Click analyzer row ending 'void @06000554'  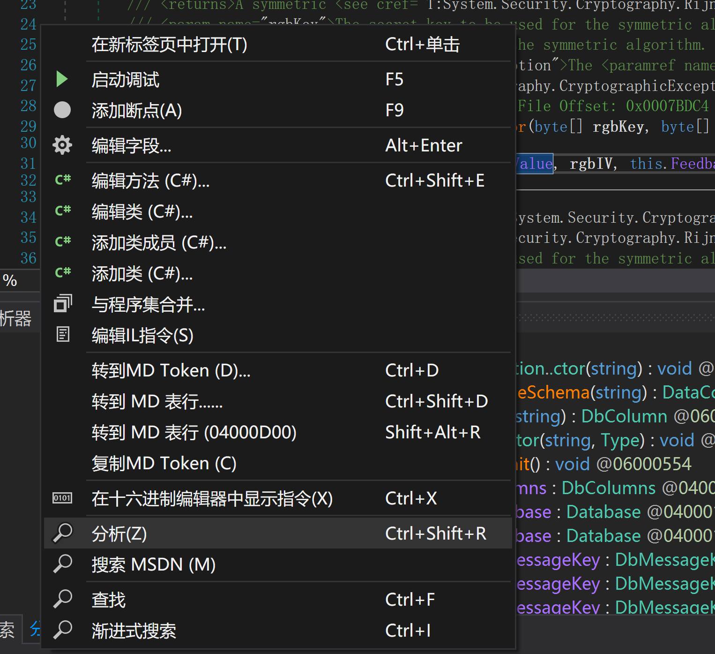pyautogui.click(x=604, y=464)
